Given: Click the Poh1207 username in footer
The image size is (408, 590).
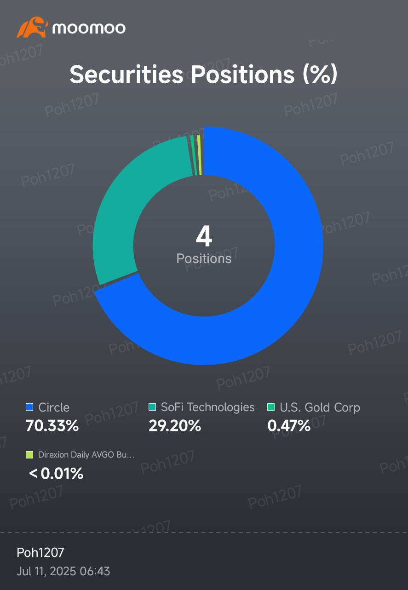Looking at the screenshot, I should (40, 552).
